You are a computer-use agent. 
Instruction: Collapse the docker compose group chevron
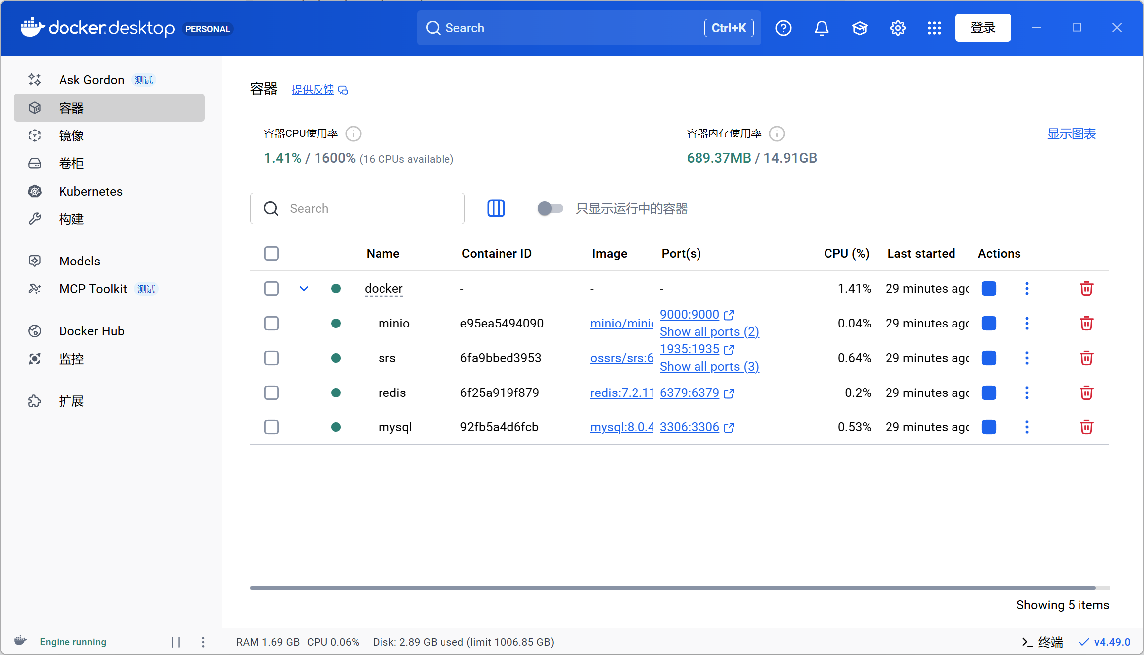point(304,288)
